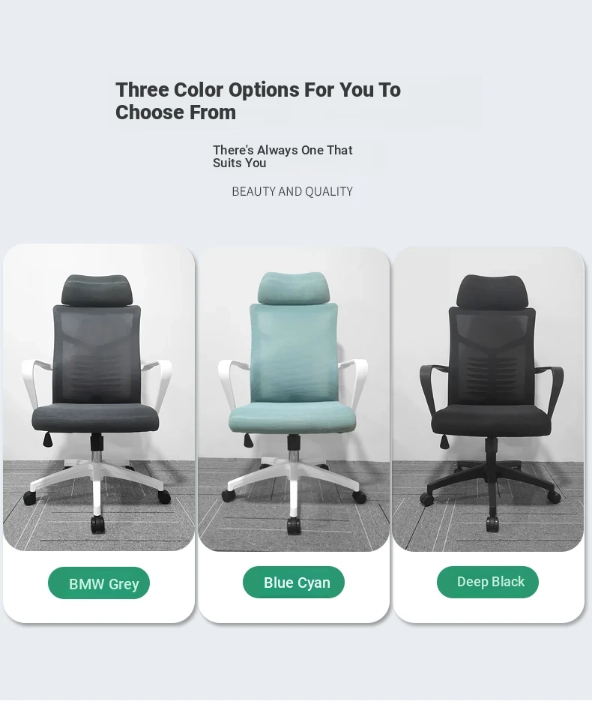
Task: Choose the Blue Cyan color button
Action: pos(293,583)
